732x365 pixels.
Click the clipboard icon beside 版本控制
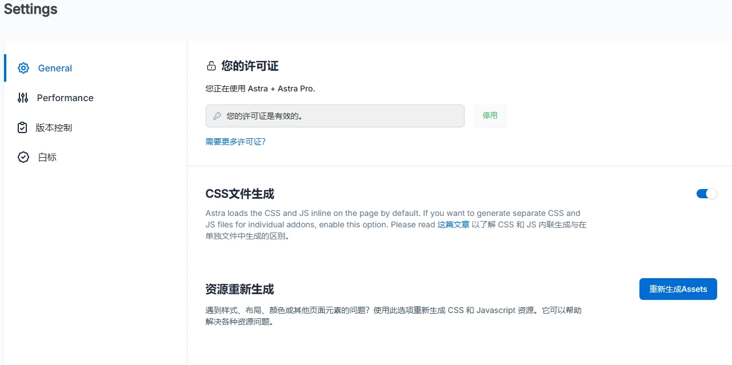[22, 127]
